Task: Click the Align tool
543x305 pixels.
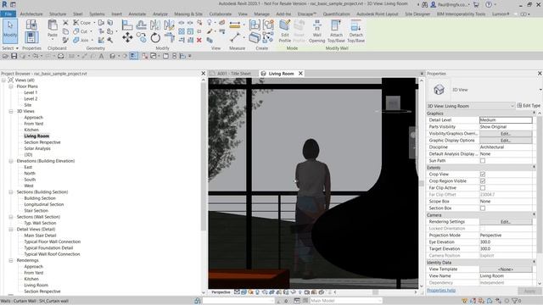Action: pyautogui.click(x=127, y=25)
